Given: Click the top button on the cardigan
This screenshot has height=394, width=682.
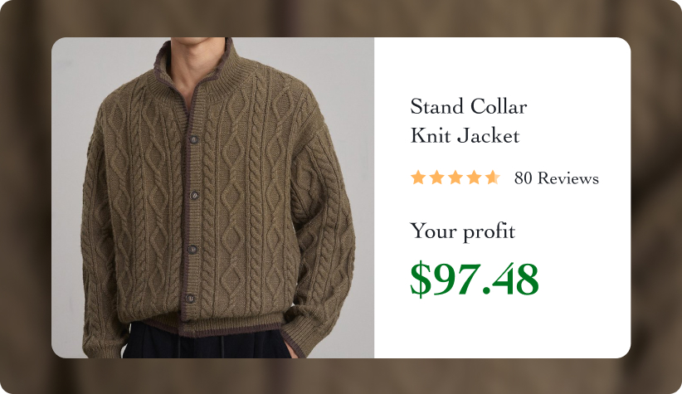Looking at the screenshot, I should (x=193, y=139).
